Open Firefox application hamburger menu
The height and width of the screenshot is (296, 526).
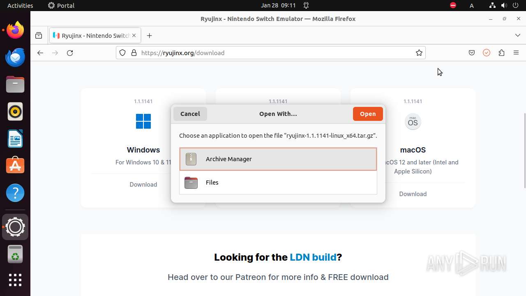tap(516, 53)
